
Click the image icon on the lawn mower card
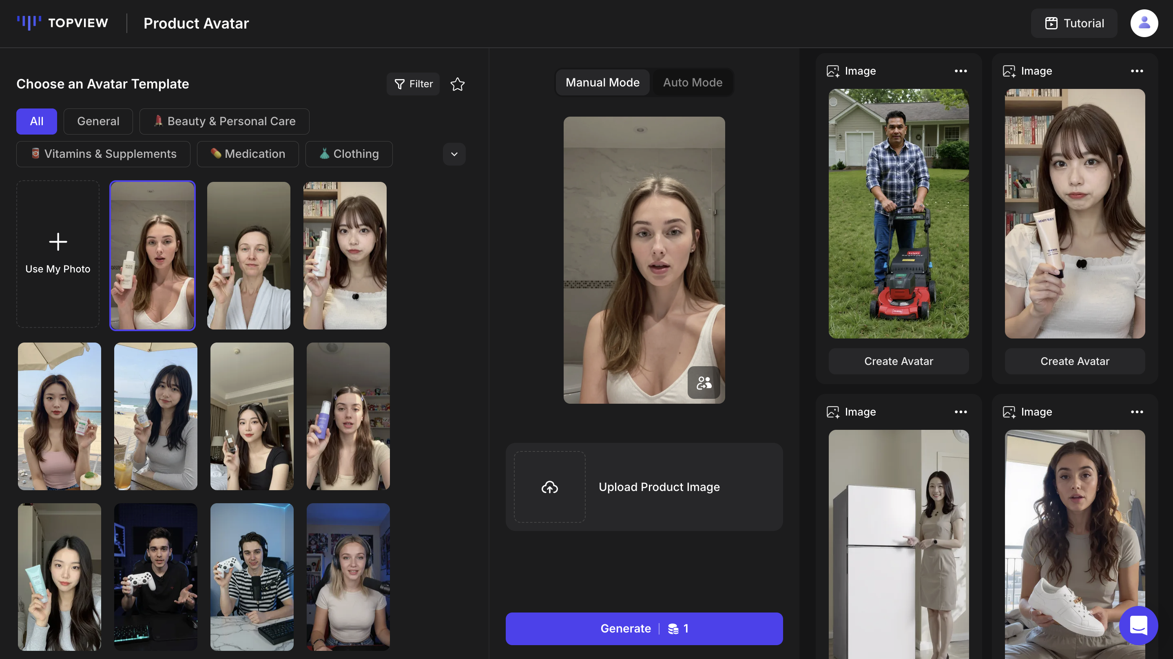[833, 71]
